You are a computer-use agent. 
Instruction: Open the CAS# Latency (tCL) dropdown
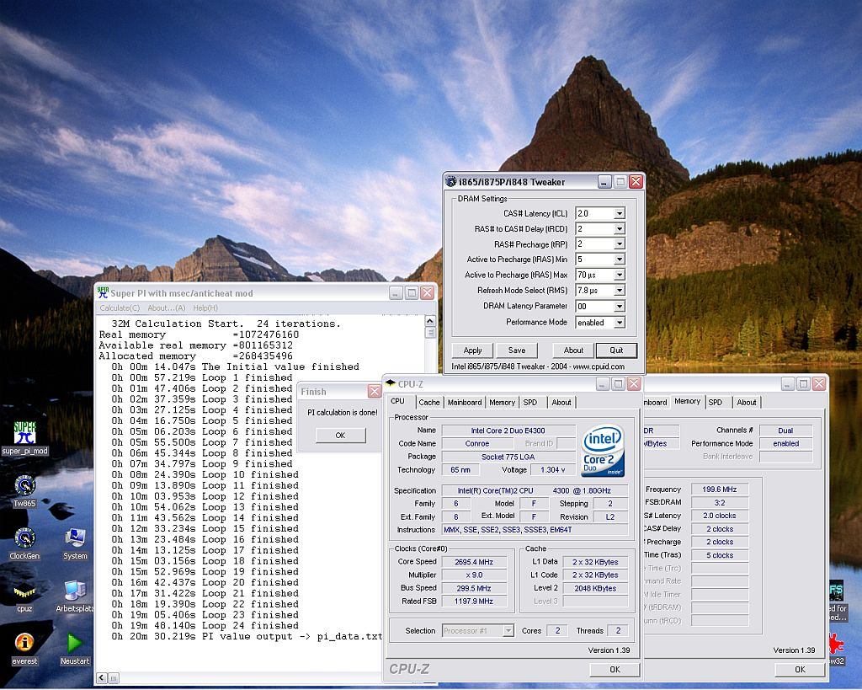pos(620,213)
